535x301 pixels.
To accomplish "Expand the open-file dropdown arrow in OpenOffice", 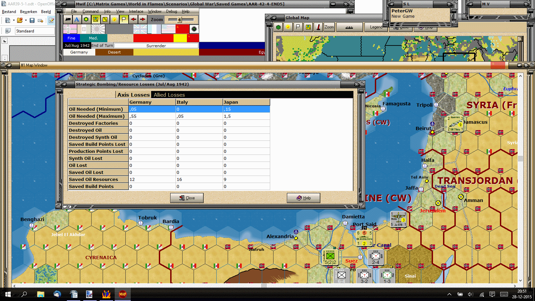I will (26, 20).
